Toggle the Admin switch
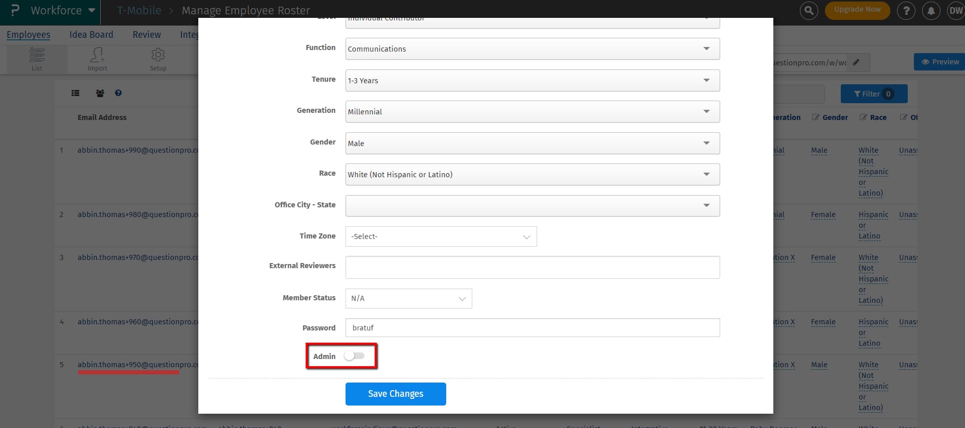 [x=354, y=356]
